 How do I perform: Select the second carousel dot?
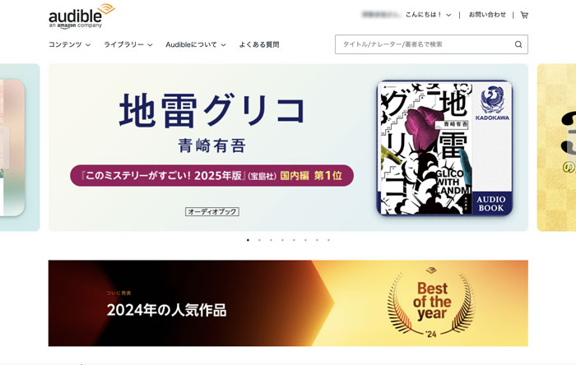point(259,240)
